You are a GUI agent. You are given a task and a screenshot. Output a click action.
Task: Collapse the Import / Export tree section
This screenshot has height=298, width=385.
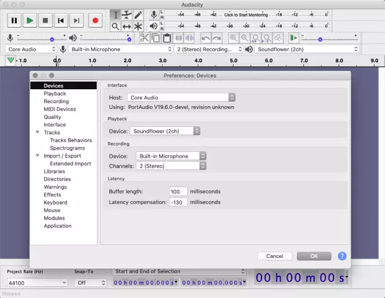pos(38,155)
